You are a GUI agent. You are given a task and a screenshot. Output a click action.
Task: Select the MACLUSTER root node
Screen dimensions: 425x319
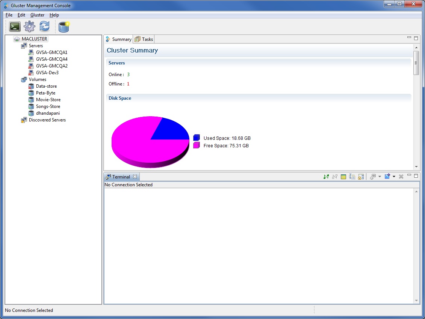pos(34,39)
